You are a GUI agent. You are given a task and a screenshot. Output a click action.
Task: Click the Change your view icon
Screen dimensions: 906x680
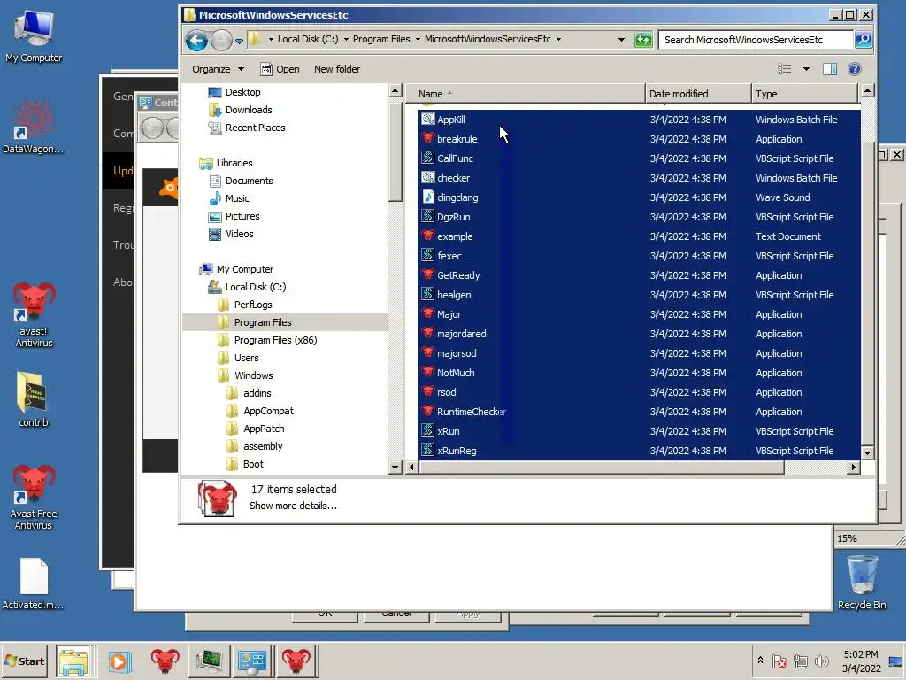(x=785, y=69)
